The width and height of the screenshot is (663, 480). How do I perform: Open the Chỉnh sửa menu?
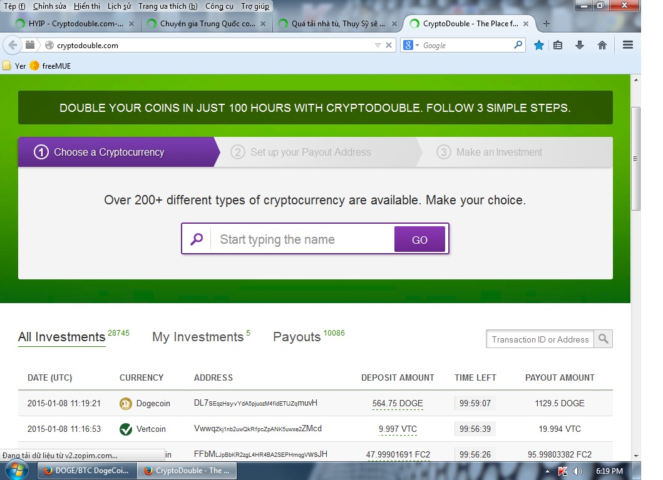tap(49, 6)
